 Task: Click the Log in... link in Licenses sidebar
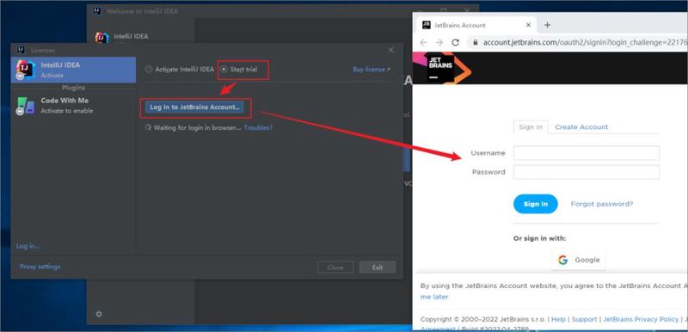(28, 246)
